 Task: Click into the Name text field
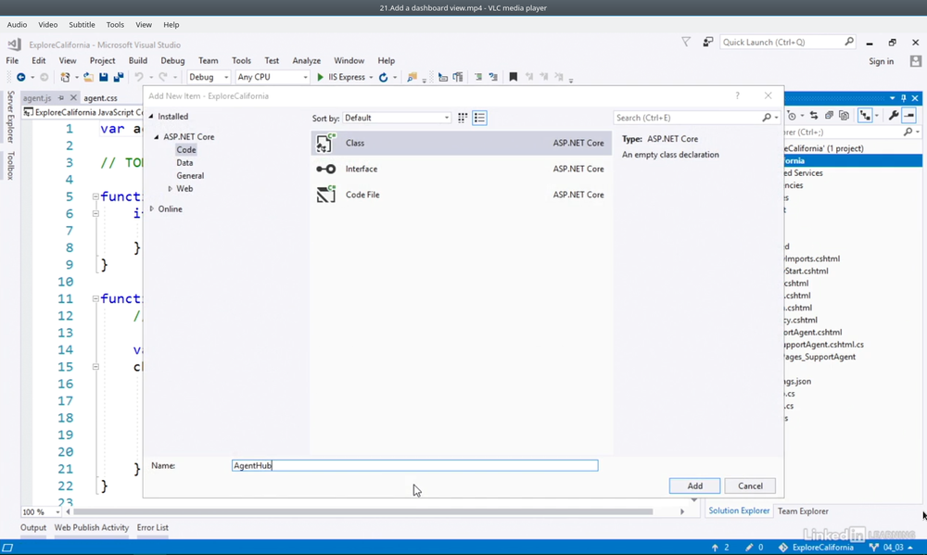tap(414, 466)
